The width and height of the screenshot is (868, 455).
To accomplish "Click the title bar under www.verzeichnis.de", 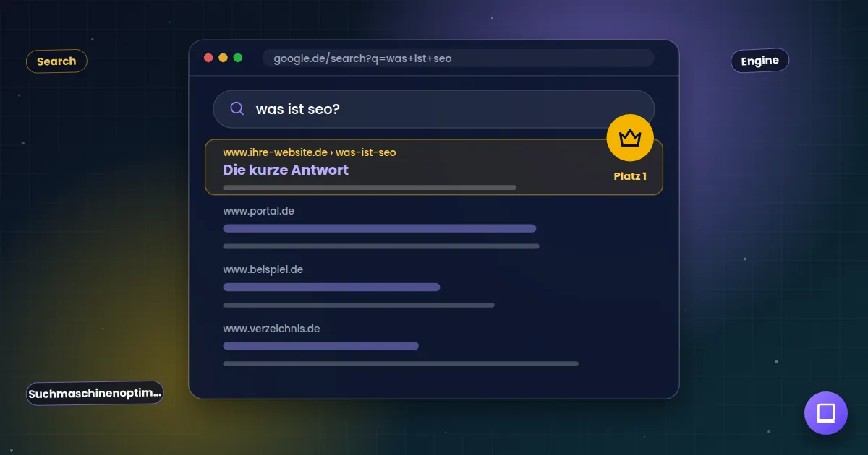I will 320,346.
